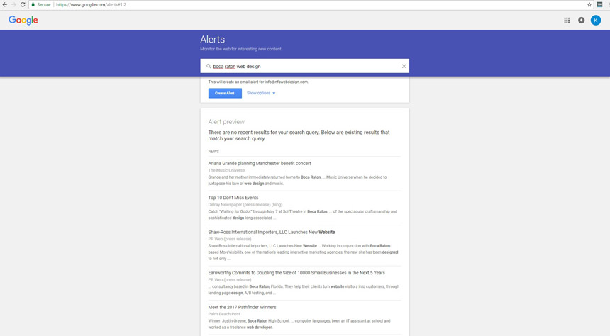Click 'Palm Beach Post' source text

coord(224,314)
